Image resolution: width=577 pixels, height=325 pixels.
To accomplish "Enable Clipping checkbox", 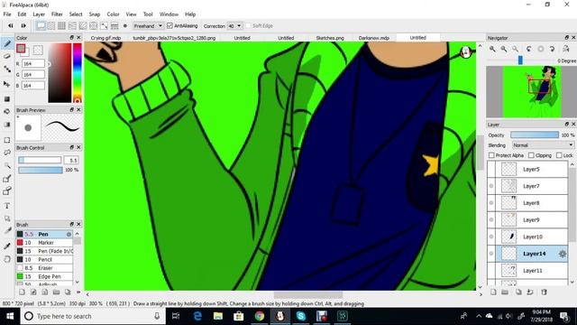I will pos(531,155).
